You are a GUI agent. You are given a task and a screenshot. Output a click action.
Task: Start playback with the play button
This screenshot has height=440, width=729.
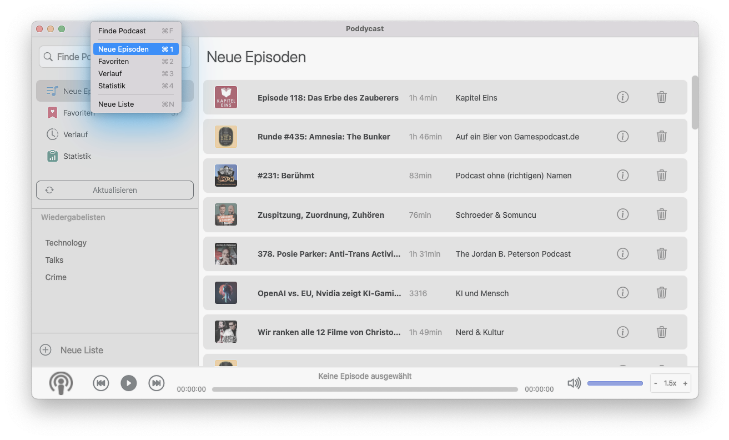128,383
